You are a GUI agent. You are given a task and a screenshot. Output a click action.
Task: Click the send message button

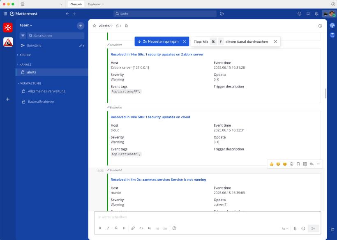tap(313, 228)
